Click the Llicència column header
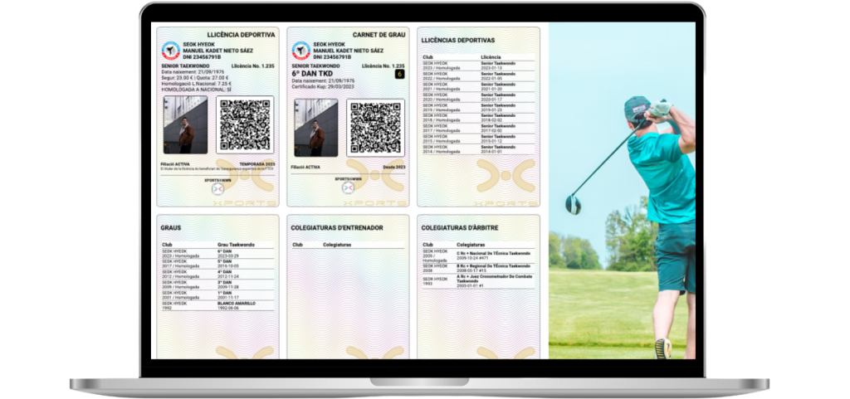Image resolution: width=850 pixels, height=399 pixels. 491,57
